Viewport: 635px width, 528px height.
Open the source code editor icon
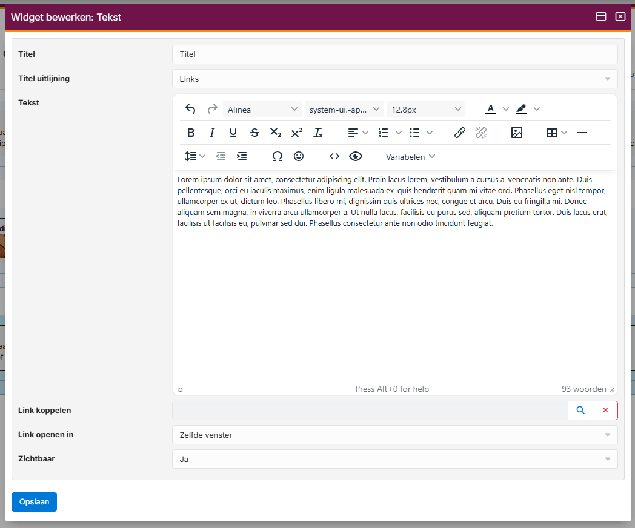334,156
